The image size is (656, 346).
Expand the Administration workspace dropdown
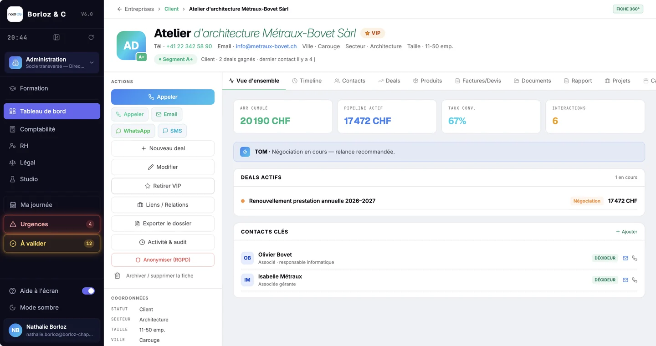[92, 63]
